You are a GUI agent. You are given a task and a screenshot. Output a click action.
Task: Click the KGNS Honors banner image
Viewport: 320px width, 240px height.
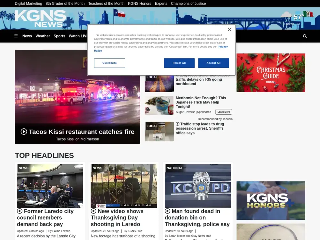click(x=271, y=200)
